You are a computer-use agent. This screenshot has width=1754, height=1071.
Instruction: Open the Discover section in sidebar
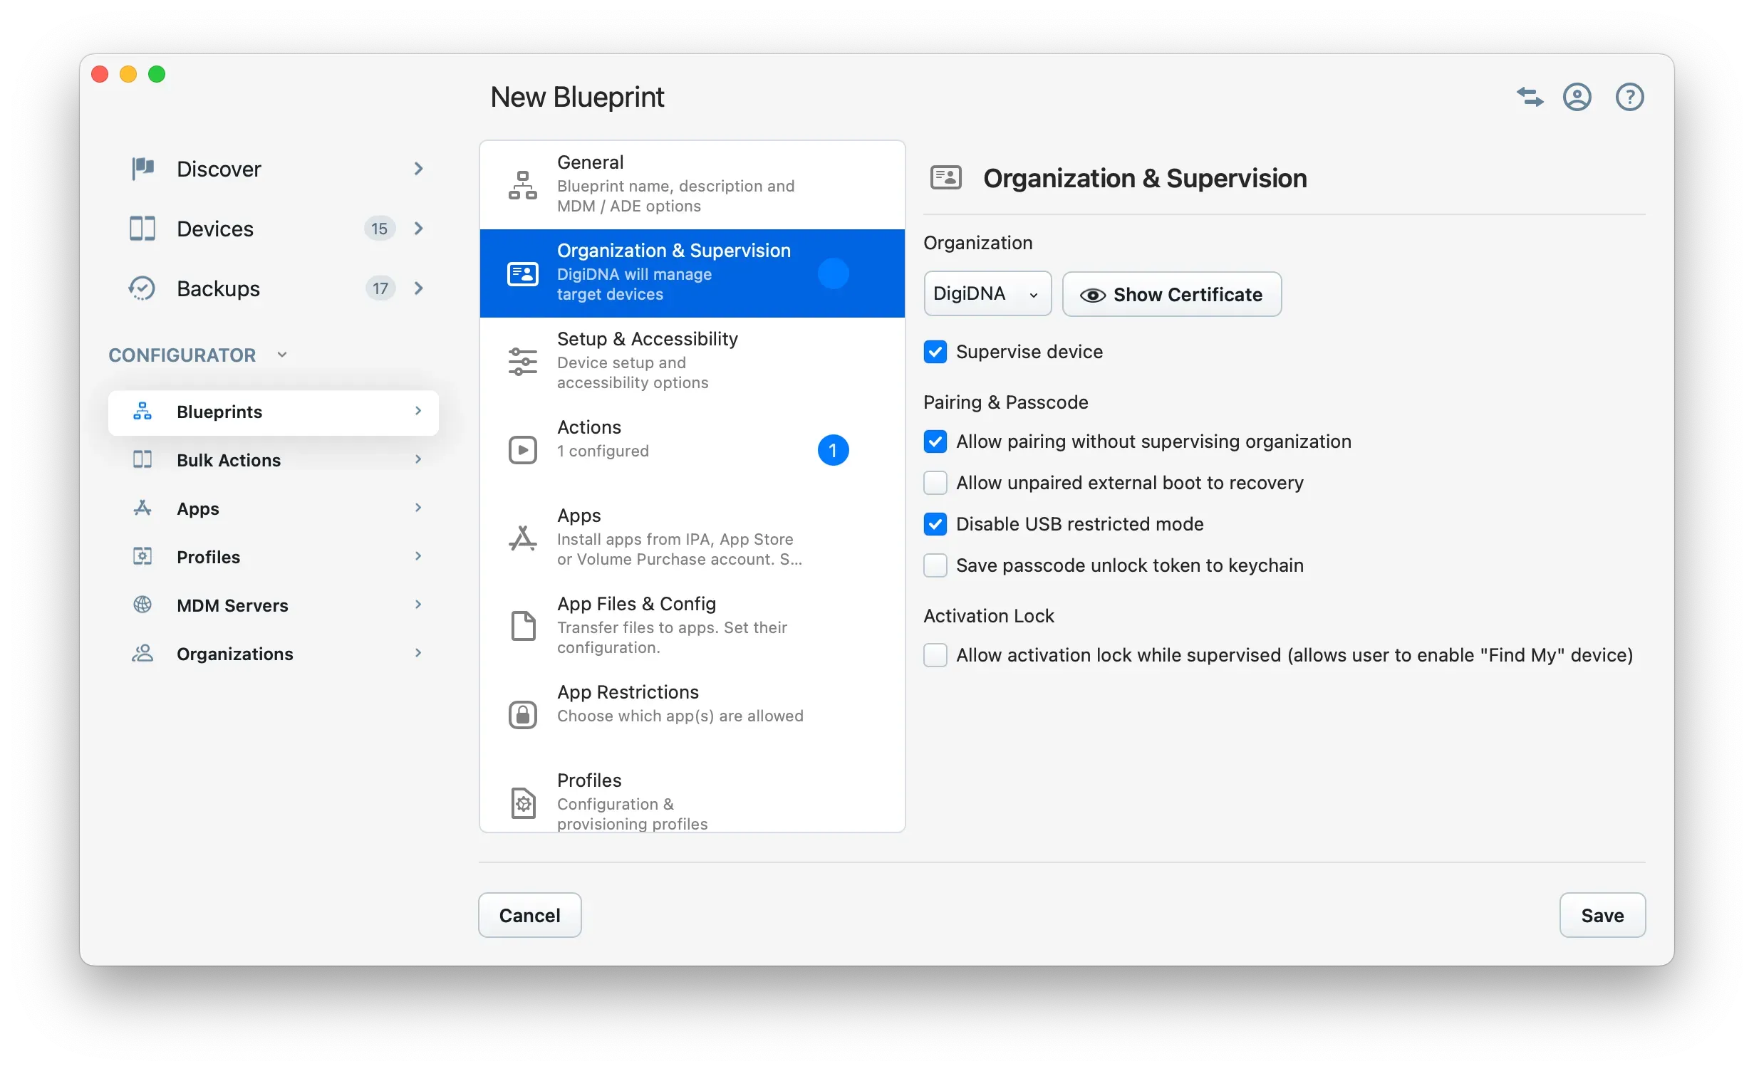tap(142, 169)
